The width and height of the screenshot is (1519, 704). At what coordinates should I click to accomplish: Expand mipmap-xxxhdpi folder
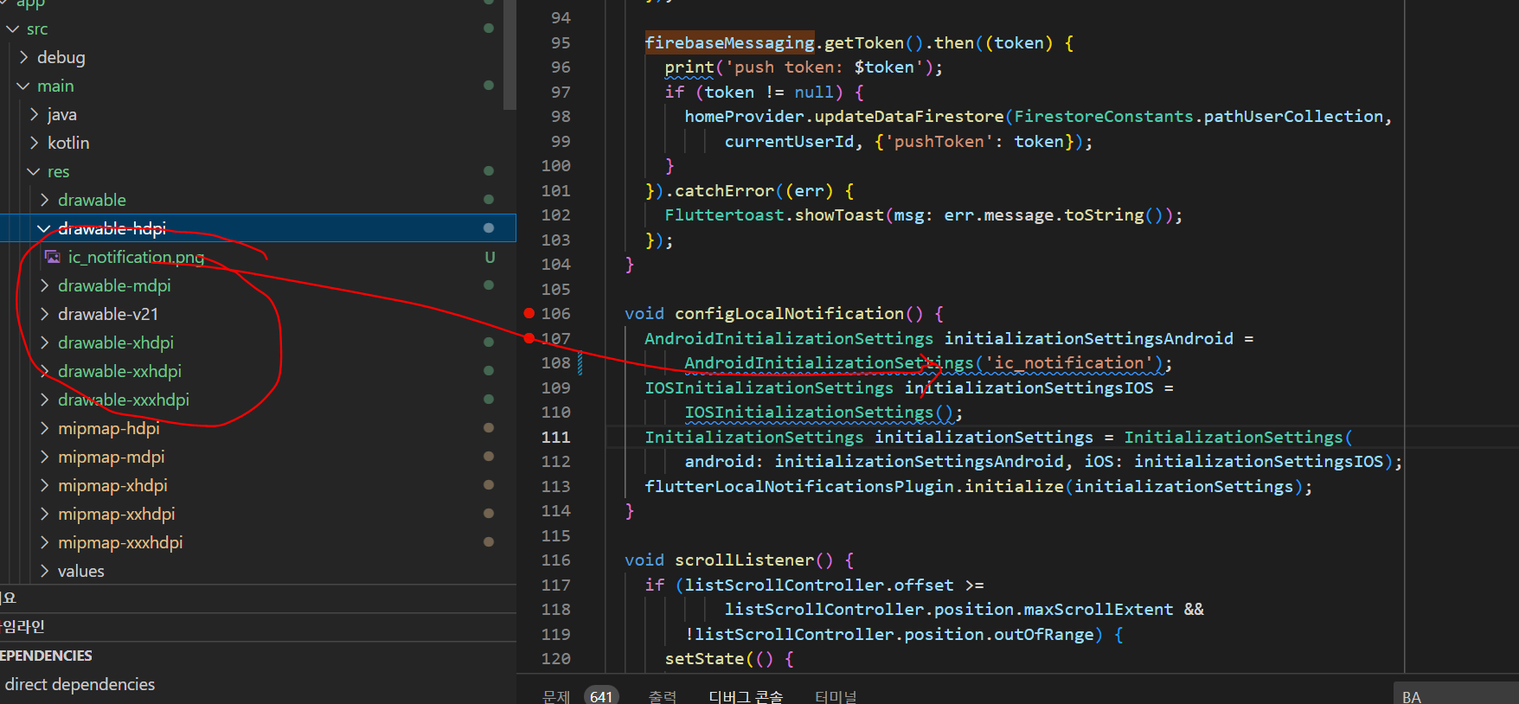coord(45,543)
